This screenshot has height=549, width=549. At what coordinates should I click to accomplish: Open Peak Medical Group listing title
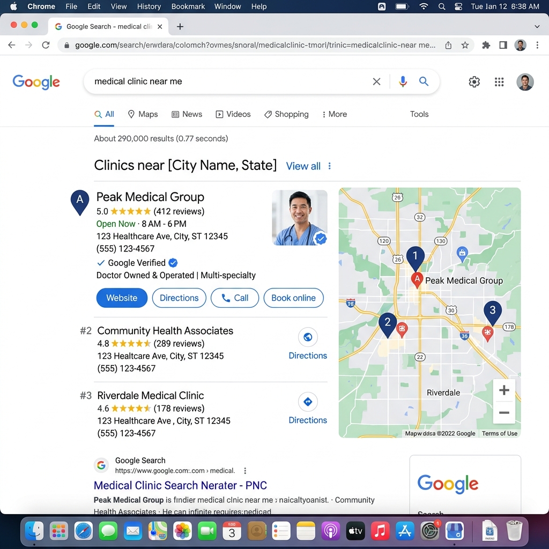coord(150,197)
